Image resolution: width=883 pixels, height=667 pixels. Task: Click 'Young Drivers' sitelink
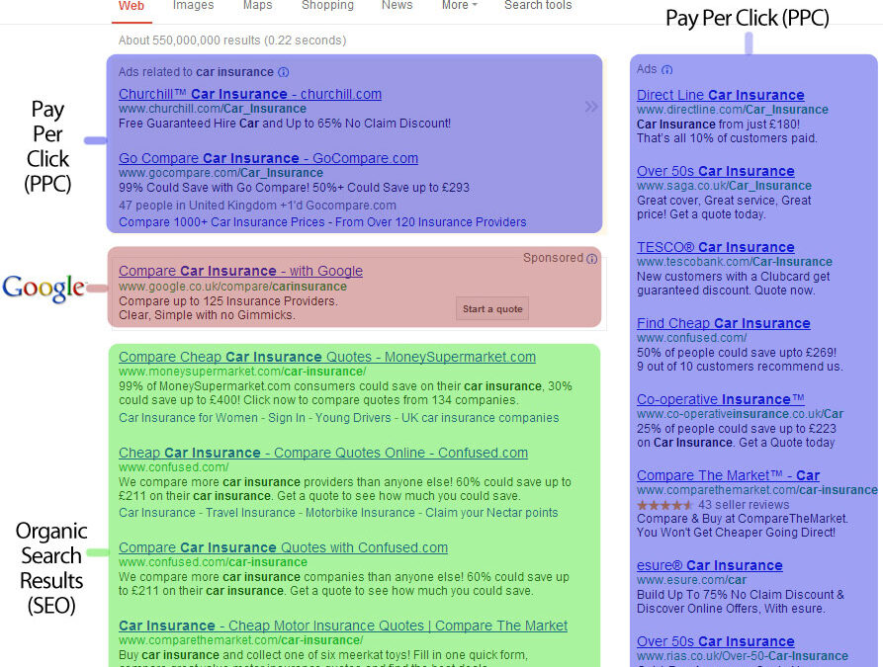(353, 418)
